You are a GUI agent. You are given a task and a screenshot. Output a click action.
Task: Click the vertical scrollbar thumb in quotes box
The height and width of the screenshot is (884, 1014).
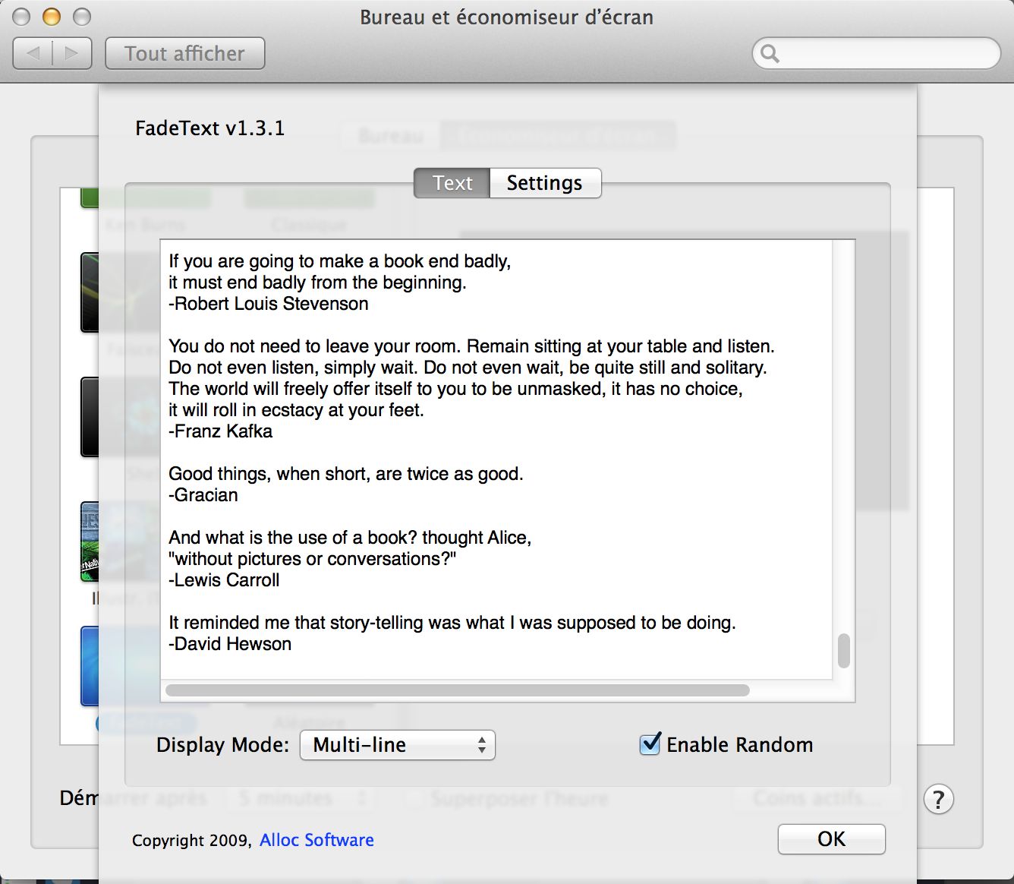pos(843,651)
